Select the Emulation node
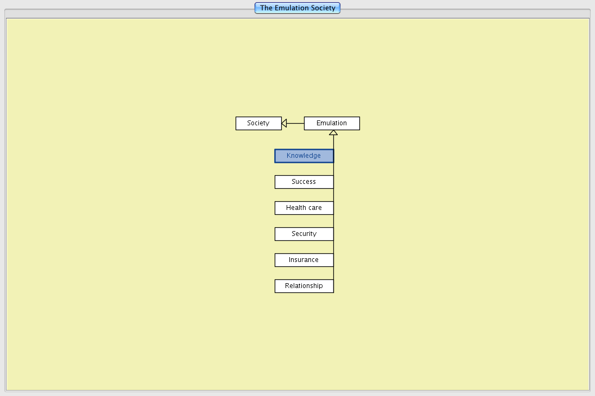595x396 pixels. click(332, 123)
